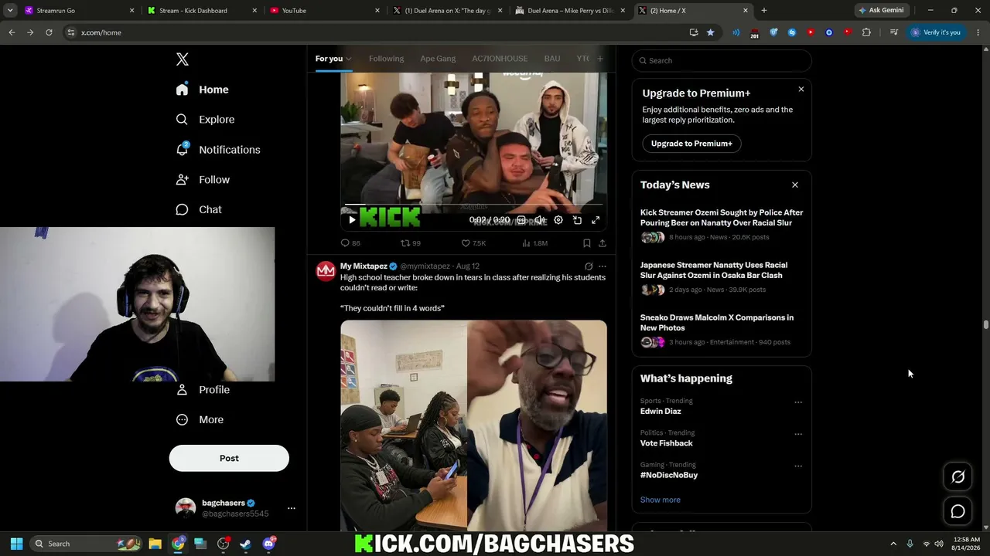Switch to the AC7IONHOUSE tab
Screen dimensions: 990x556
(500, 59)
